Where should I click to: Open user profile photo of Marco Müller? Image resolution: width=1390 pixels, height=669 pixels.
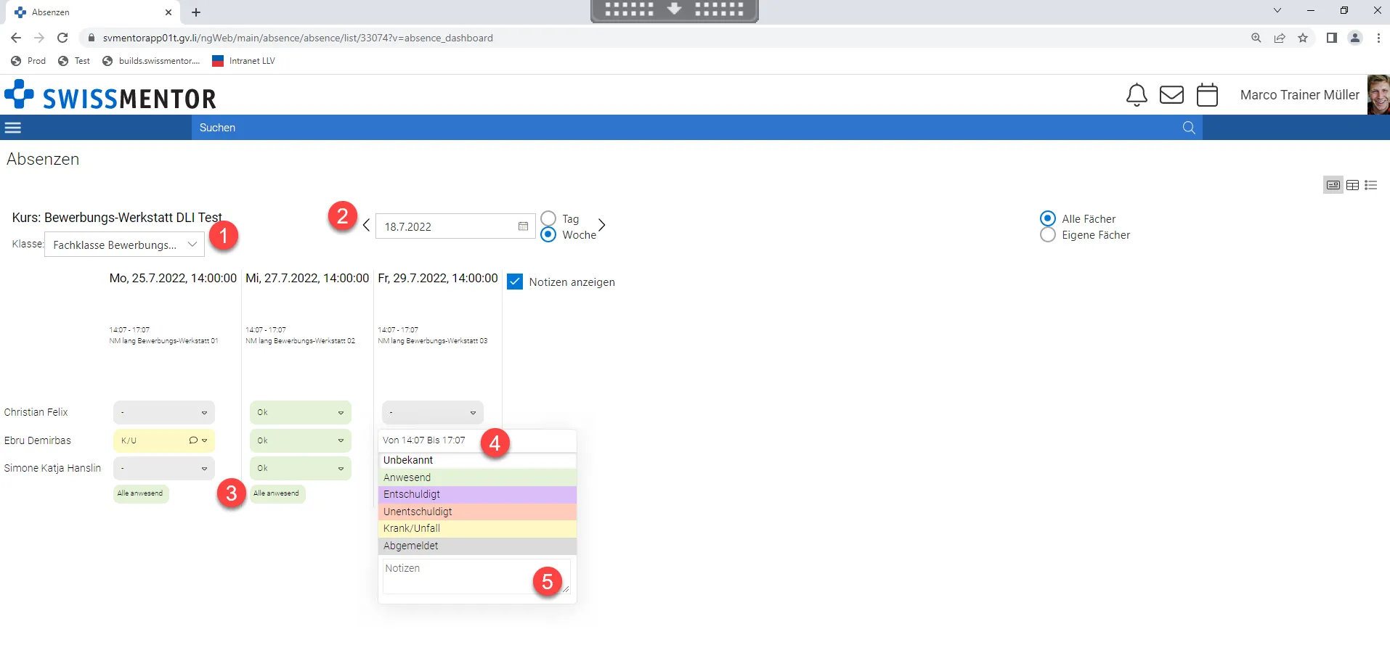tap(1378, 94)
